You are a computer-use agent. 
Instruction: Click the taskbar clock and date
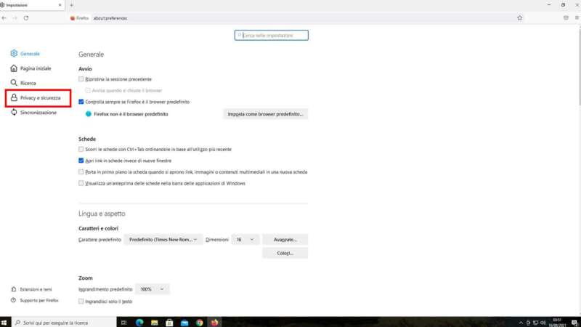coord(557,323)
